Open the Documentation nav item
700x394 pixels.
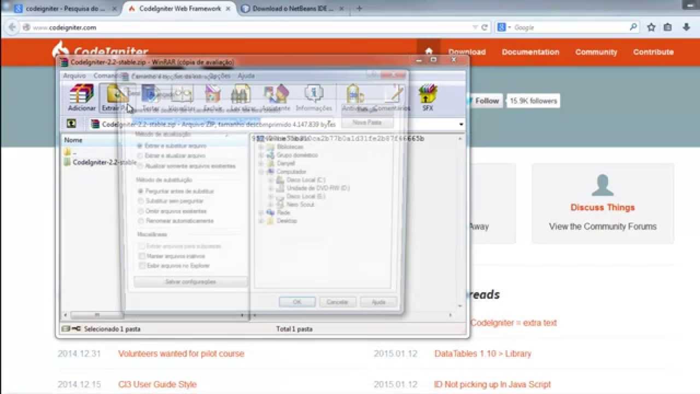(x=530, y=52)
